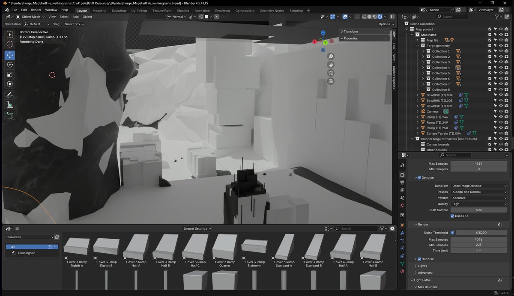Hide the Camera object in viewport
Screen dimensions: 514x296
501,112
